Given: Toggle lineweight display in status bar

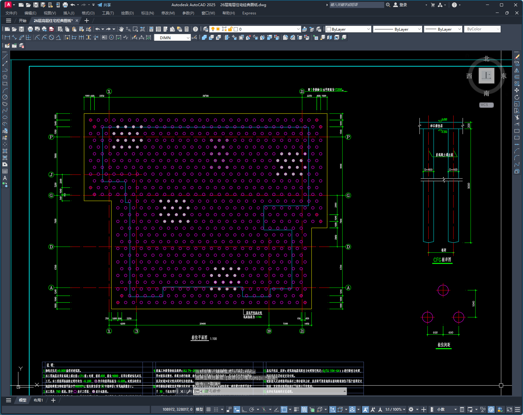Looking at the screenshot, I should coord(296,409).
